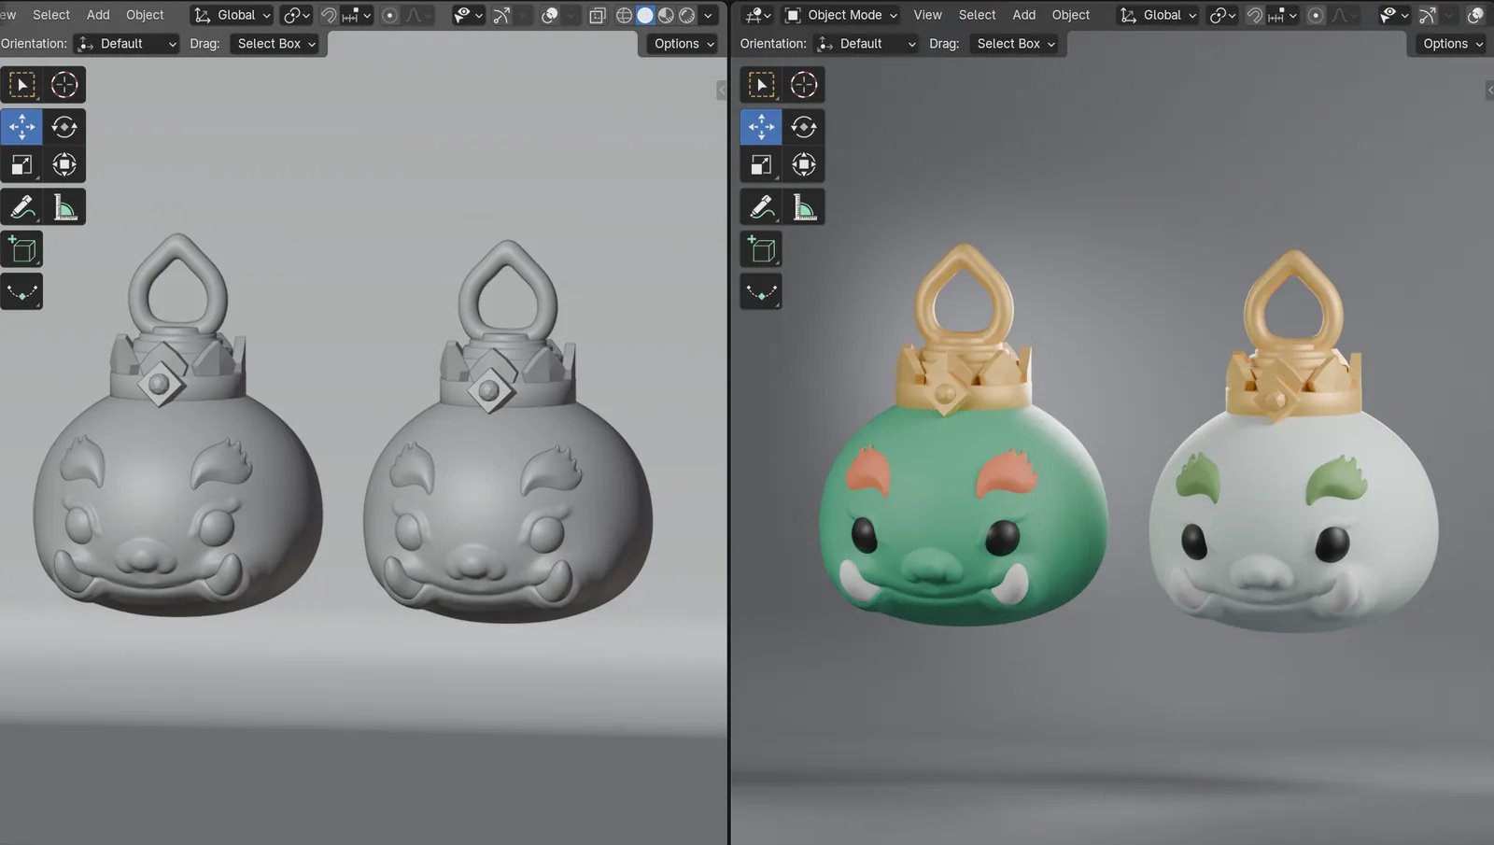
Task: Expand sidebar arrow in left viewport
Action: click(x=722, y=91)
